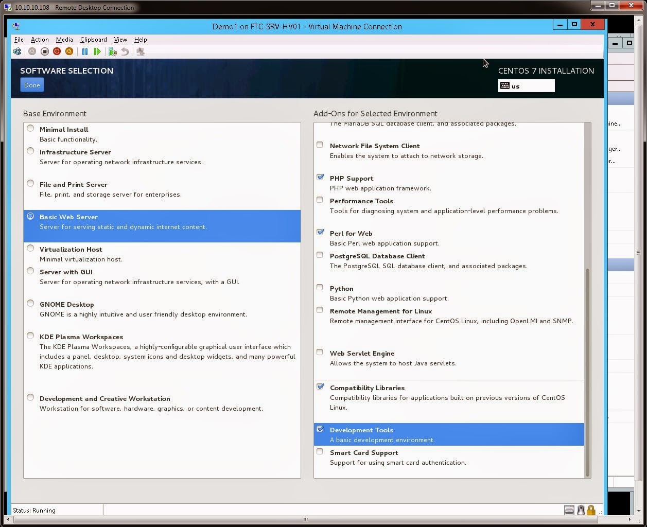Image resolution: width=647 pixels, height=527 pixels.
Task: Click 'Minimal virtualization host.' description text
Action: (x=81, y=259)
